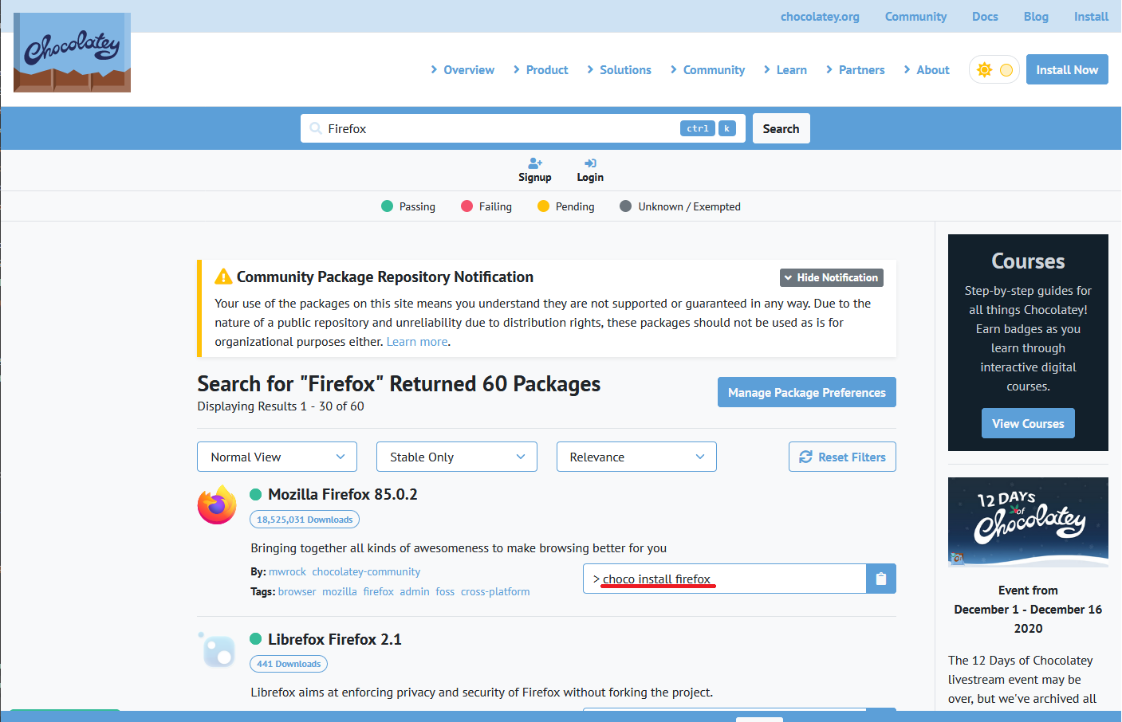Open the Normal View dropdown

(277, 457)
